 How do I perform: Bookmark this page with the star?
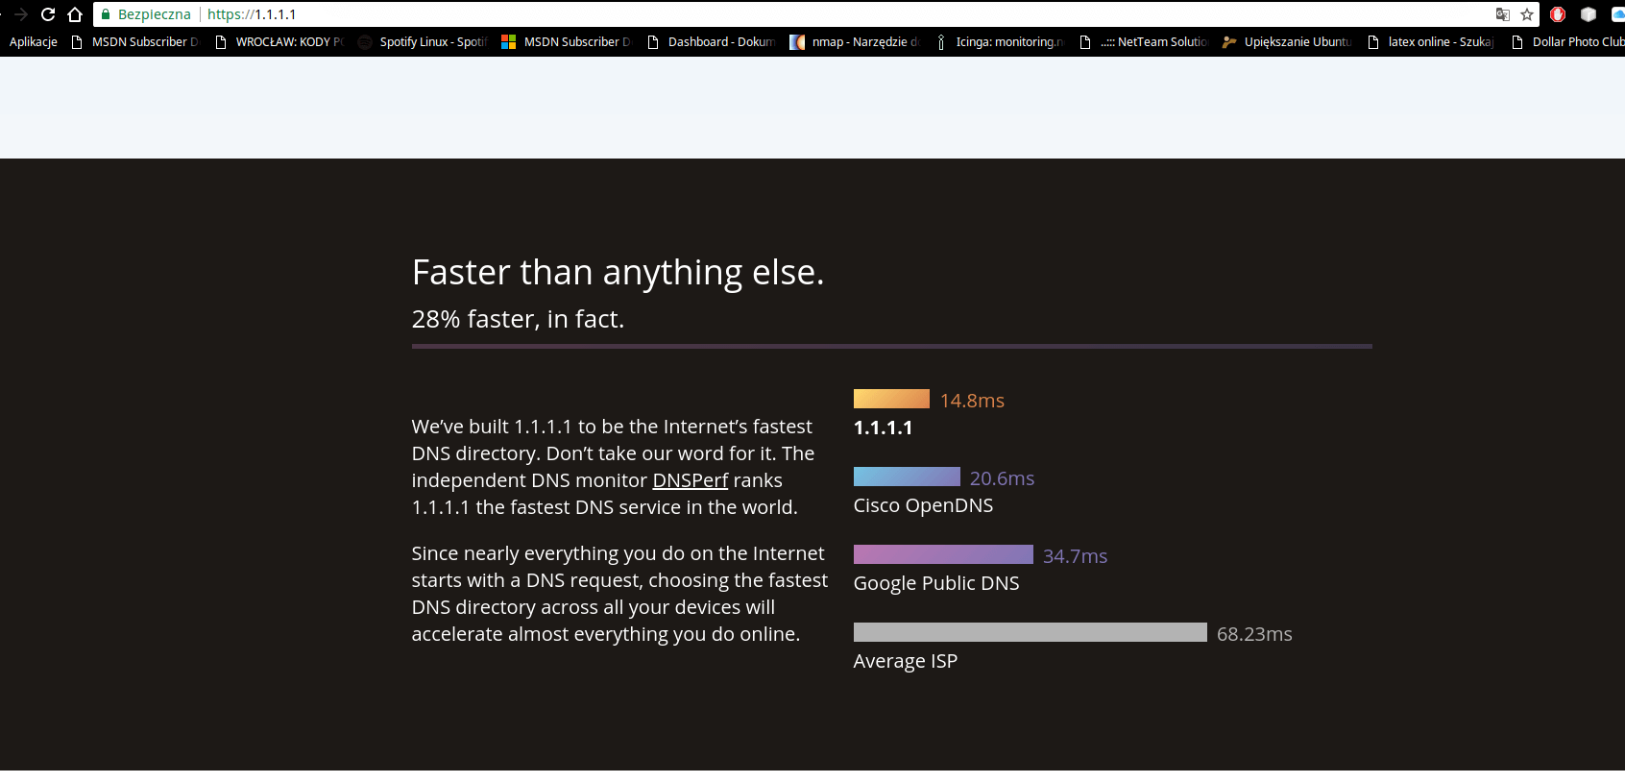1527,14
